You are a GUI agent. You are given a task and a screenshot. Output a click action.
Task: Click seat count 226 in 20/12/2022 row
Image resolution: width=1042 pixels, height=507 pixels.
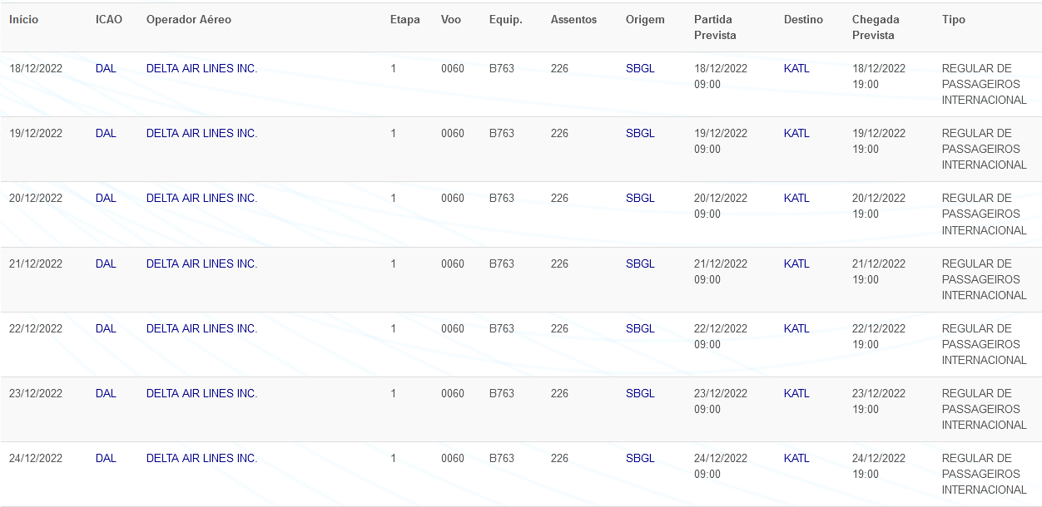(x=559, y=198)
